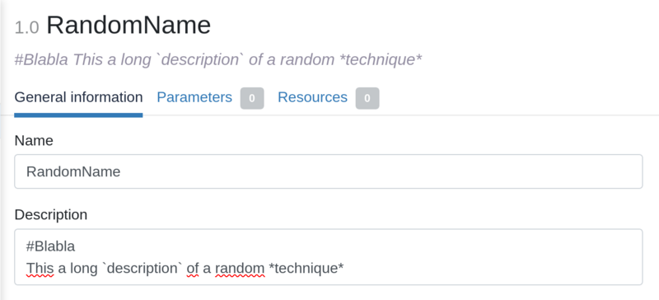Click `description` in the italic subtitle
Screen dimensions: 659x300
click(x=201, y=60)
